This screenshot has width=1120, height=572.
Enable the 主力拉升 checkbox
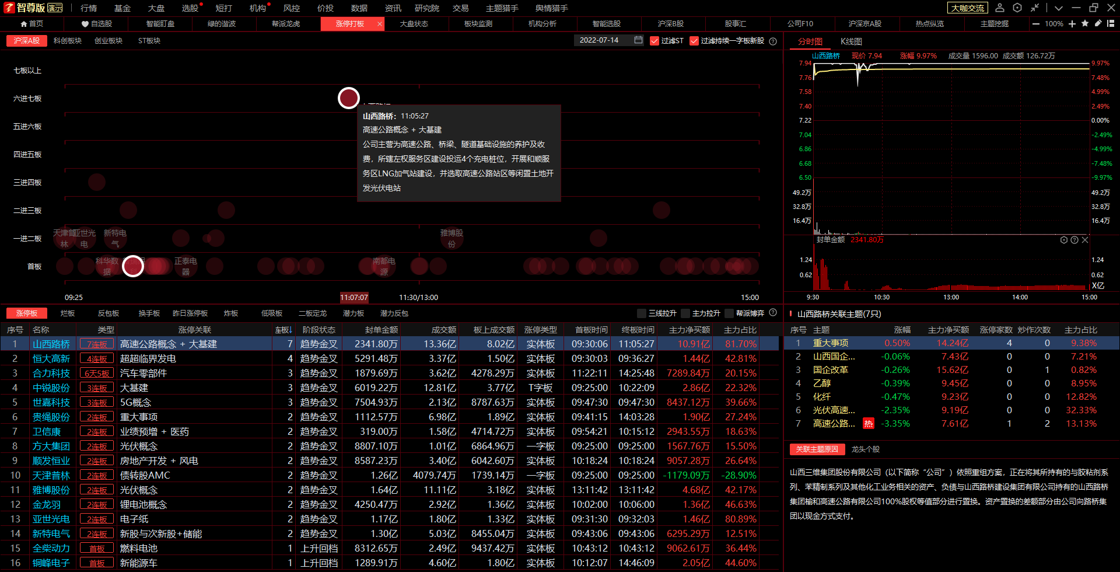tap(685, 313)
